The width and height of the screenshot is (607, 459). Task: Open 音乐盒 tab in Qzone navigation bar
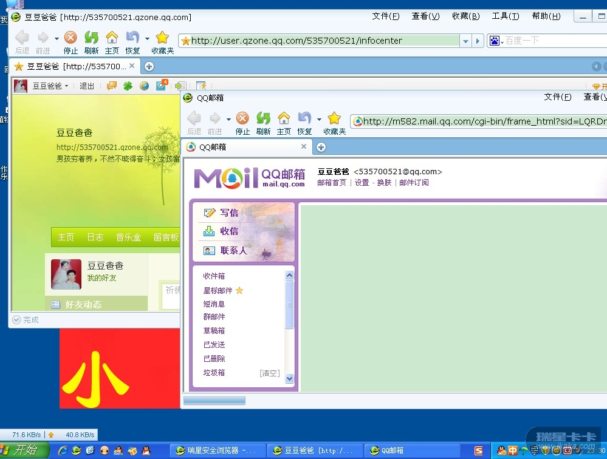click(128, 237)
